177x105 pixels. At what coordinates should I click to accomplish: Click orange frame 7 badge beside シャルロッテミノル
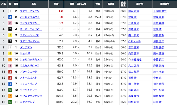(x=10, y=60)
